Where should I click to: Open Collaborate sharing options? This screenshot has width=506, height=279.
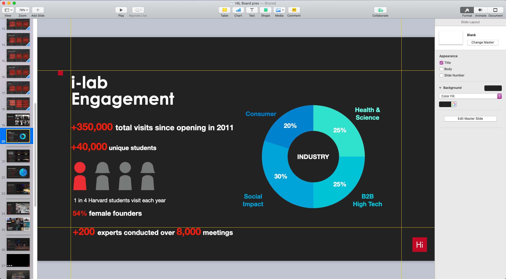click(380, 10)
